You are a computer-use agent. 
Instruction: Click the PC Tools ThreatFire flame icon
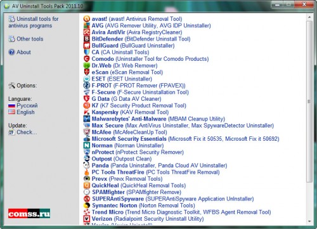pos(87,172)
